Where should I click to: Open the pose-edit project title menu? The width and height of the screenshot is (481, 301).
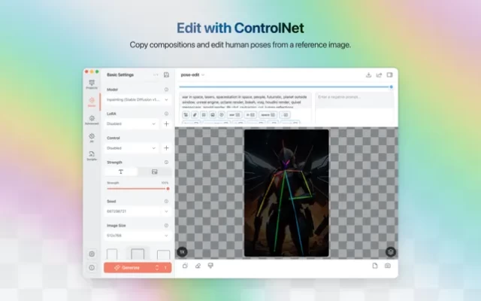[192, 75]
